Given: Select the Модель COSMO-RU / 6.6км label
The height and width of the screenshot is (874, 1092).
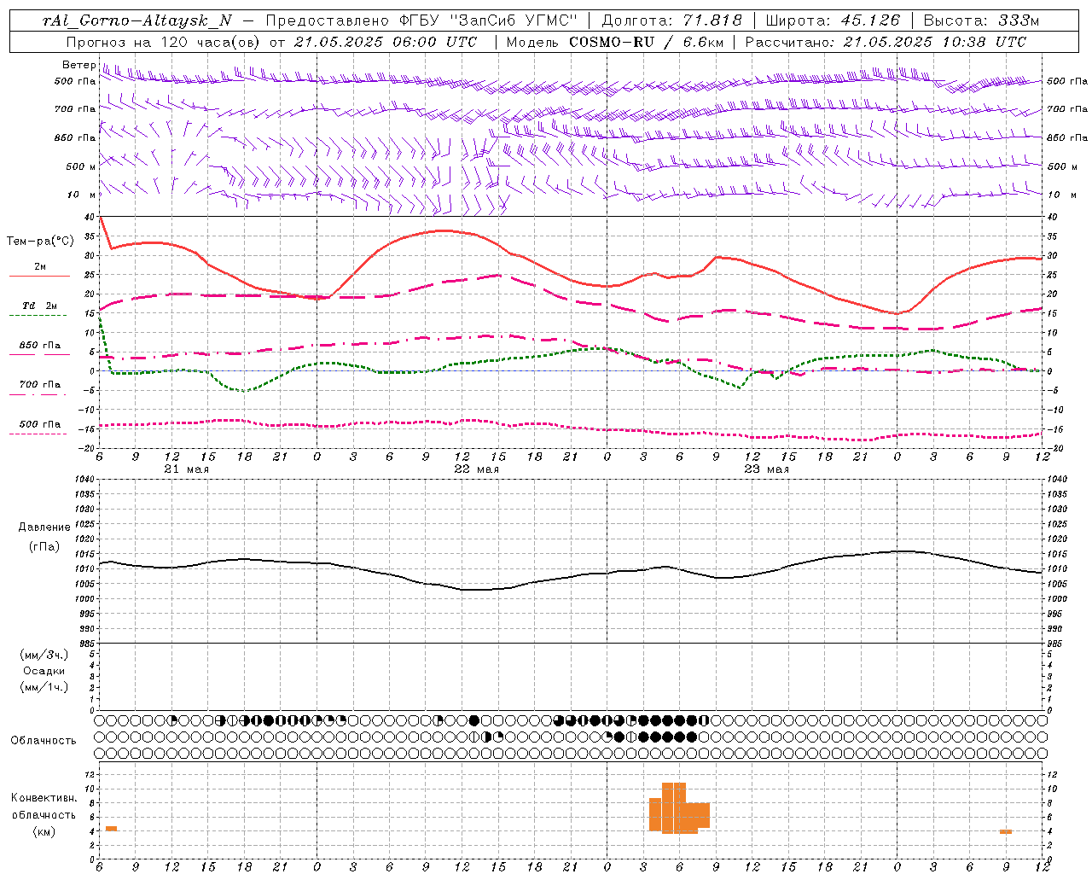Looking at the screenshot, I should 614,42.
